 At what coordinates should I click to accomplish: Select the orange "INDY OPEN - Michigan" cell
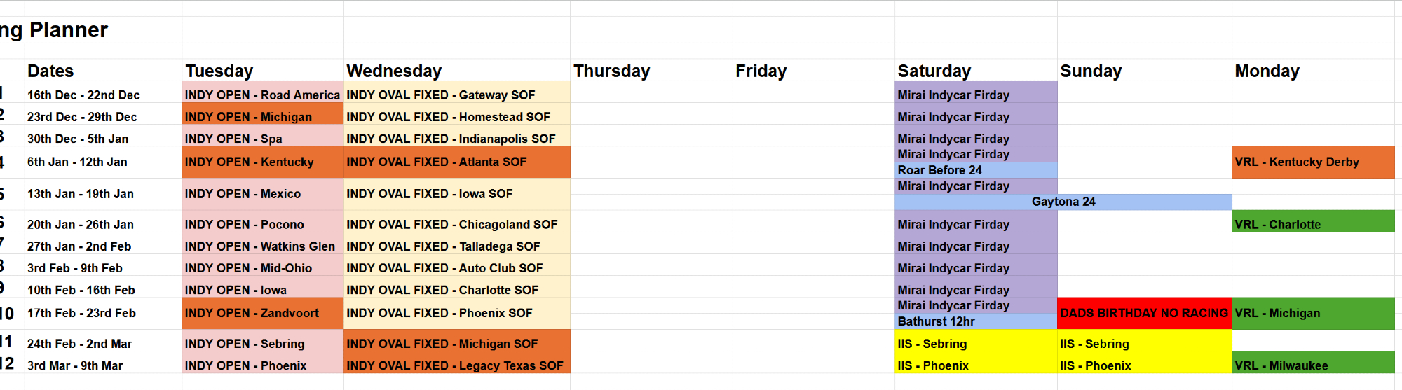pos(262,117)
